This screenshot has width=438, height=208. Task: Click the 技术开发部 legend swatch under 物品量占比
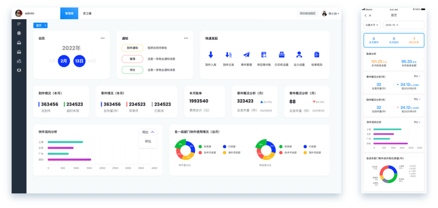pos(281,153)
